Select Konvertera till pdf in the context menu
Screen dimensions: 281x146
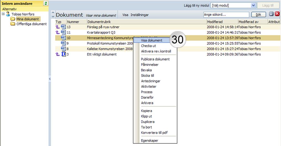point(154,133)
